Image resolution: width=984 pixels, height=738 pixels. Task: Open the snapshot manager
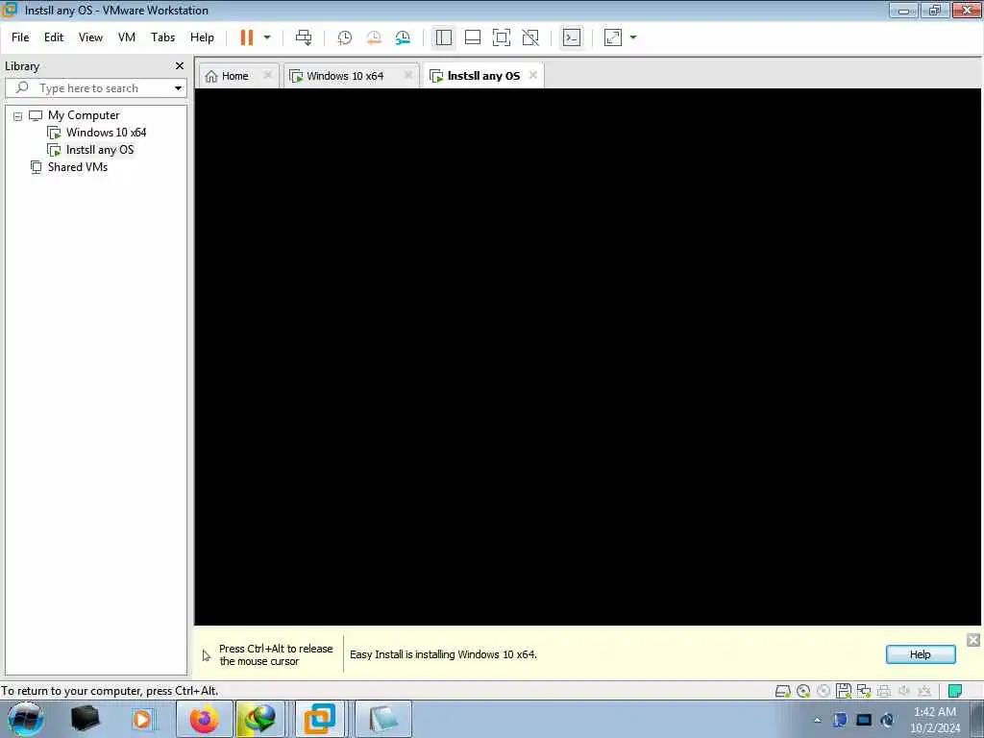click(x=403, y=37)
